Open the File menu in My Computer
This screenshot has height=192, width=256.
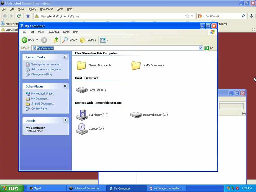pos(23,32)
